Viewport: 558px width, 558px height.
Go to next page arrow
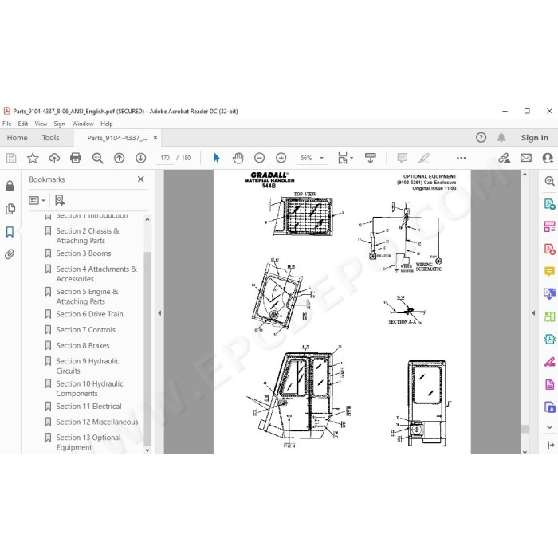tap(141, 158)
